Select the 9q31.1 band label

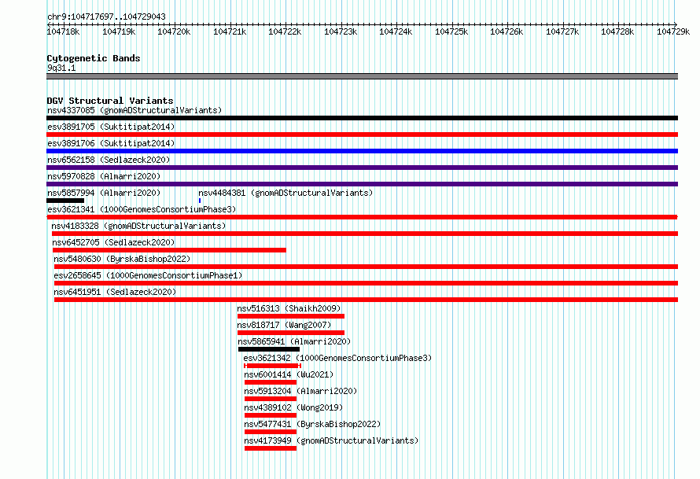61,68
